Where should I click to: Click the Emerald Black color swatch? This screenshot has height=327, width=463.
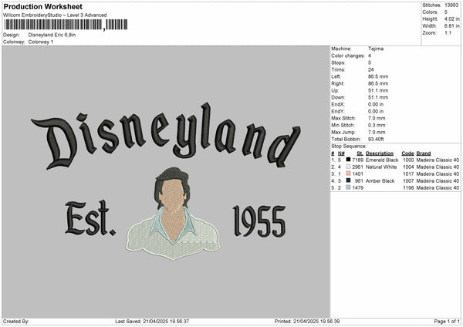pos(349,160)
